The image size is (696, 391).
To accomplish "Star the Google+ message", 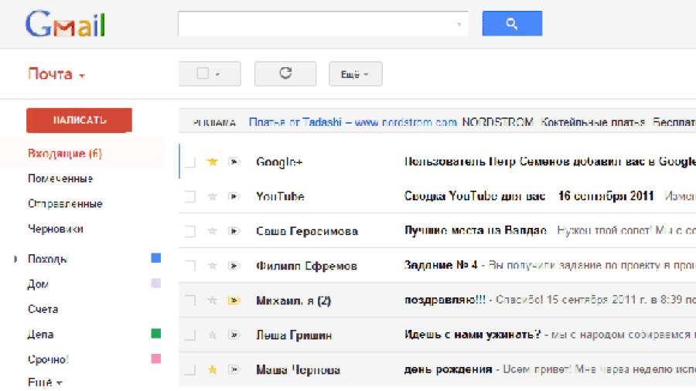I will point(212,161).
